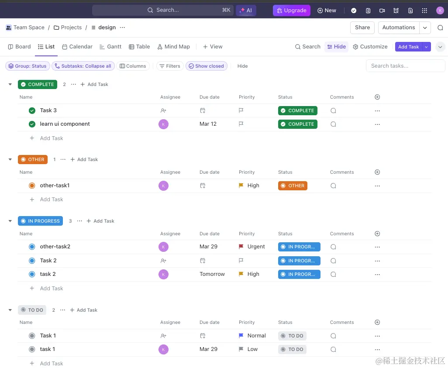448x368 pixels.
Task: Switch to Calendar view
Action: [x=77, y=47]
